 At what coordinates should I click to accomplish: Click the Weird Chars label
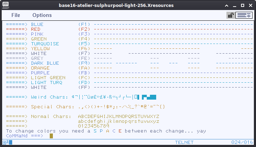(49, 97)
